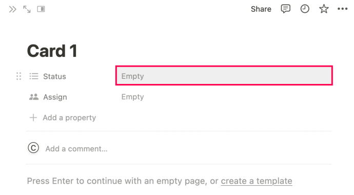Open the Status property name menu

[x=54, y=76]
